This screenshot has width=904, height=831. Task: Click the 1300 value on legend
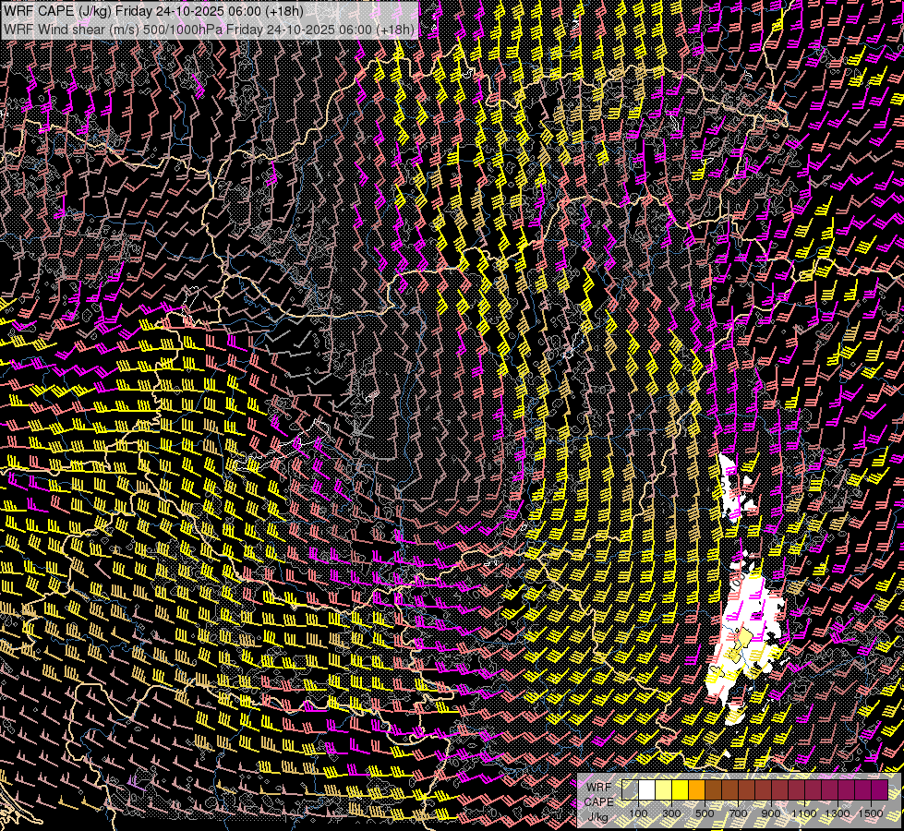click(x=838, y=813)
